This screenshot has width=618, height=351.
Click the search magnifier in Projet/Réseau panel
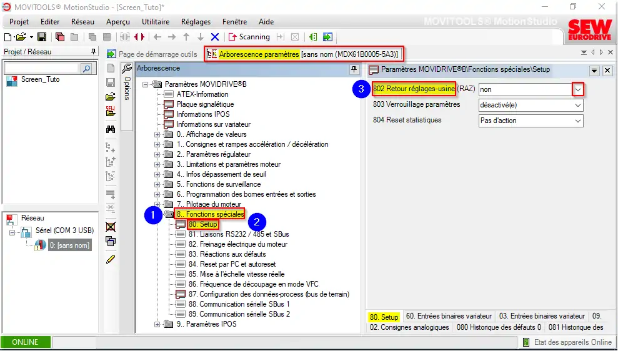click(x=86, y=69)
